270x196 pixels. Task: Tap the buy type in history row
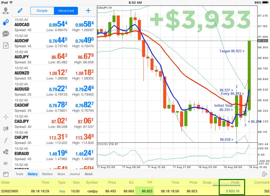tap(62, 191)
